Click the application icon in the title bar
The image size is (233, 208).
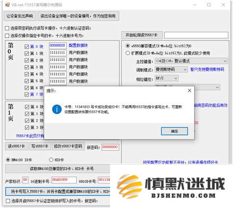click(7, 5)
